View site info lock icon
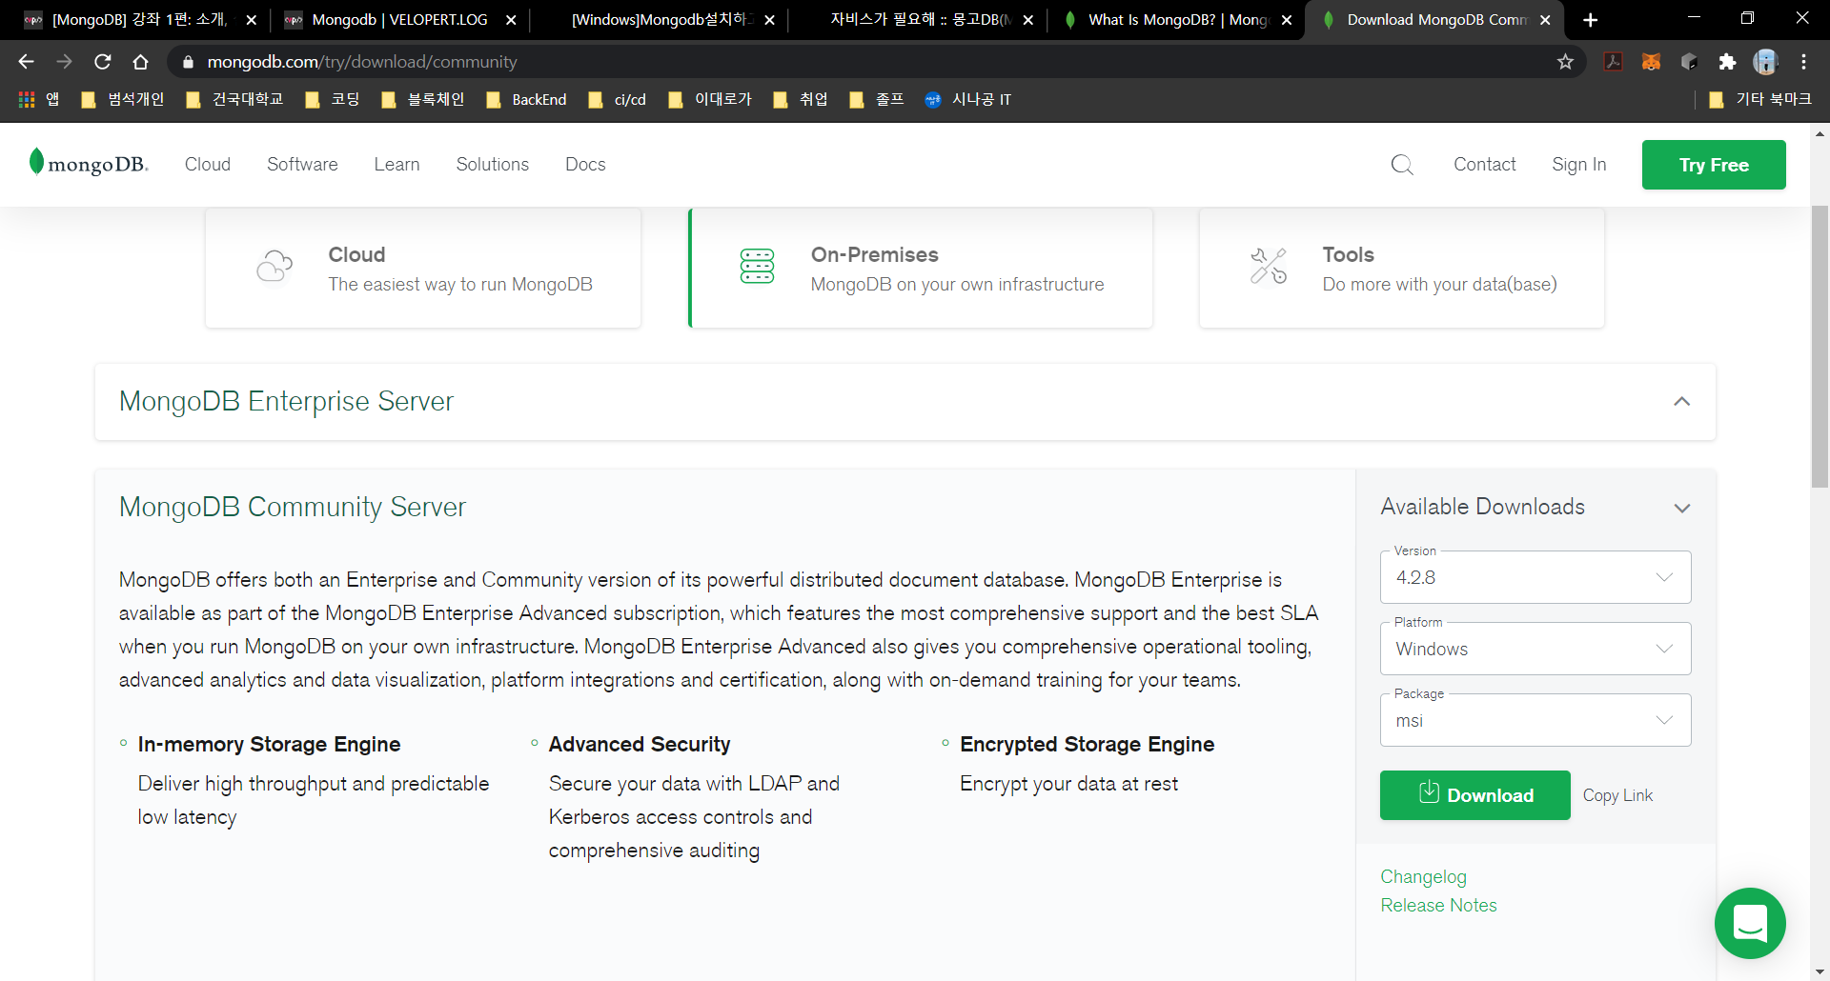Screen dimensions: 1830x981 click(188, 62)
